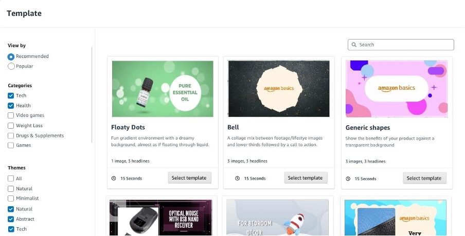Check the All themes checkbox
This screenshot has height=236, width=465.
tap(11, 179)
